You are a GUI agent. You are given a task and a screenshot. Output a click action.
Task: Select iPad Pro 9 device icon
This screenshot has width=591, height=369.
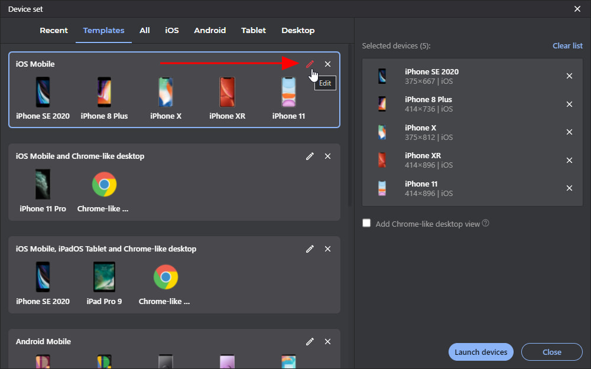coord(104,277)
